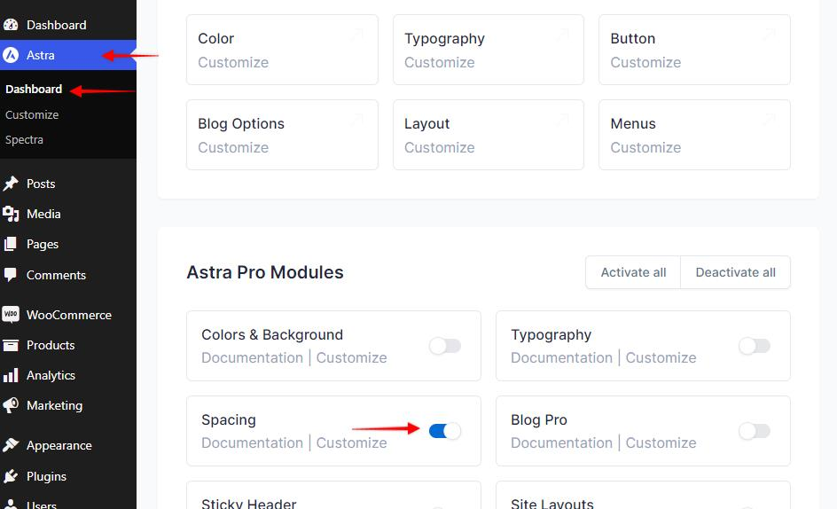Disable the Spacing module toggle

[445, 431]
